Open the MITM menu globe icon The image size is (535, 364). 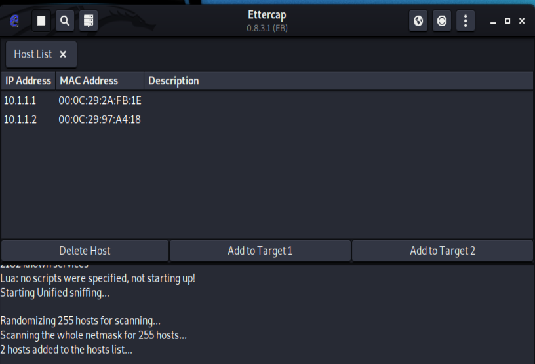click(x=418, y=21)
